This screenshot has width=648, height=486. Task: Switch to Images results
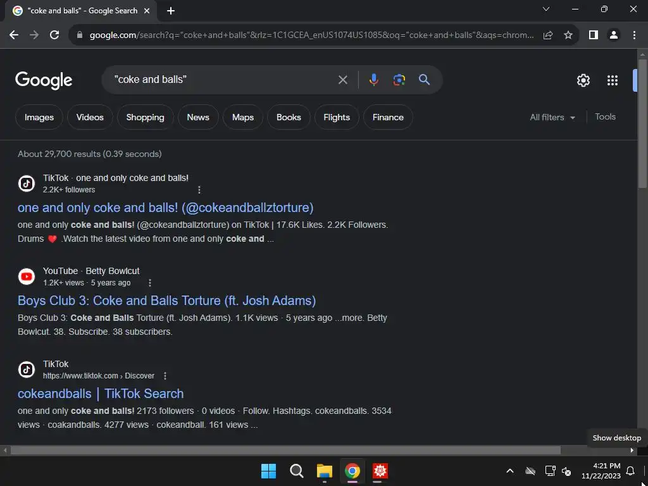(x=39, y=117)
